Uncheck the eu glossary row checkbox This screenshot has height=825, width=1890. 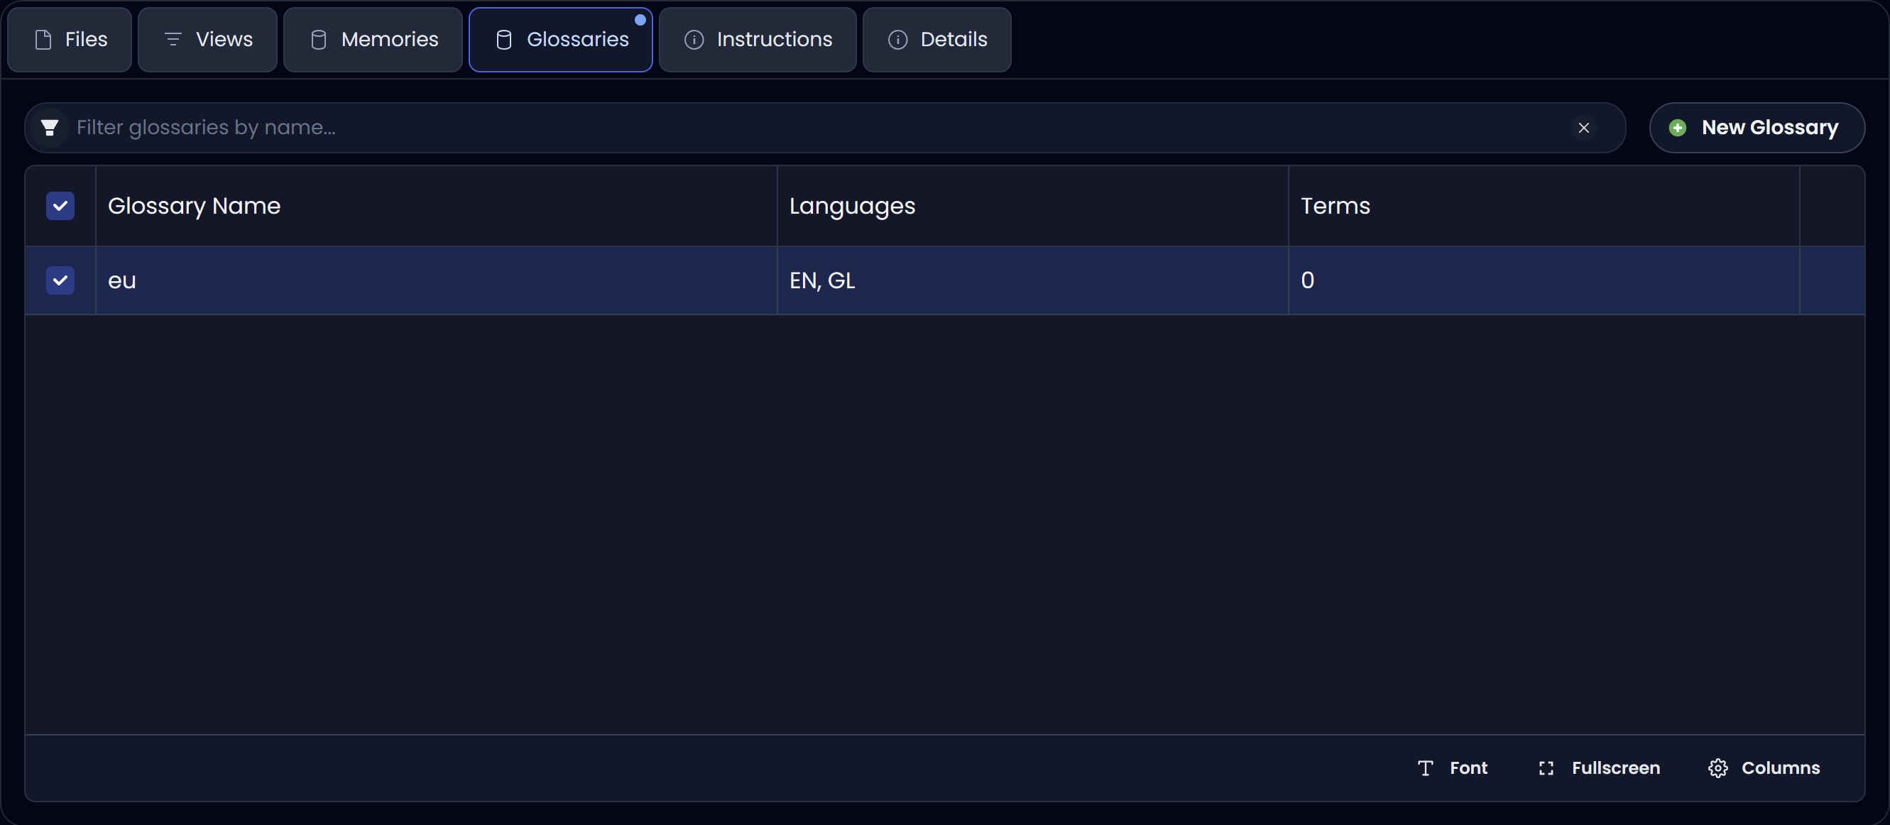pos(60,280)
